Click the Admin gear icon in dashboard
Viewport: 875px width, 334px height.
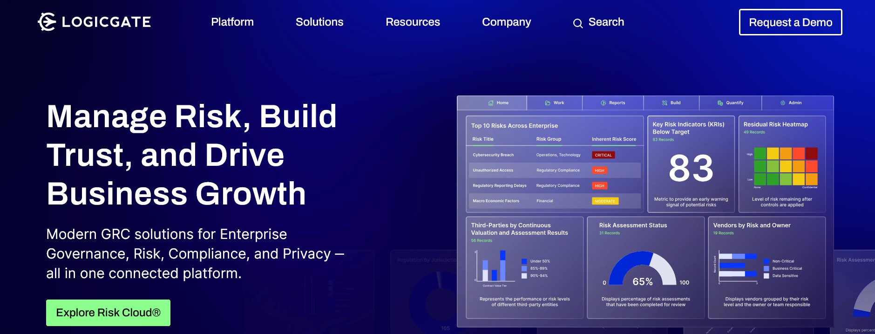click(783, 103)
